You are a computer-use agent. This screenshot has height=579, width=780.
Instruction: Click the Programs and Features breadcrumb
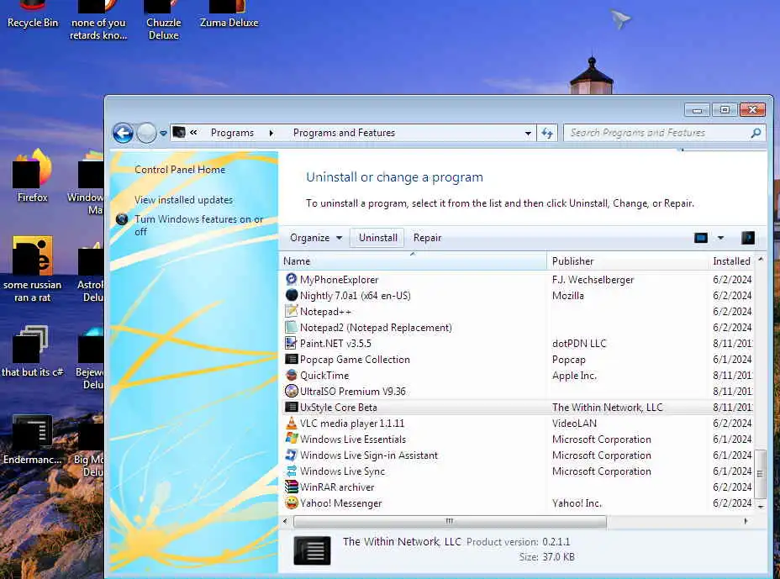[344, 133]
